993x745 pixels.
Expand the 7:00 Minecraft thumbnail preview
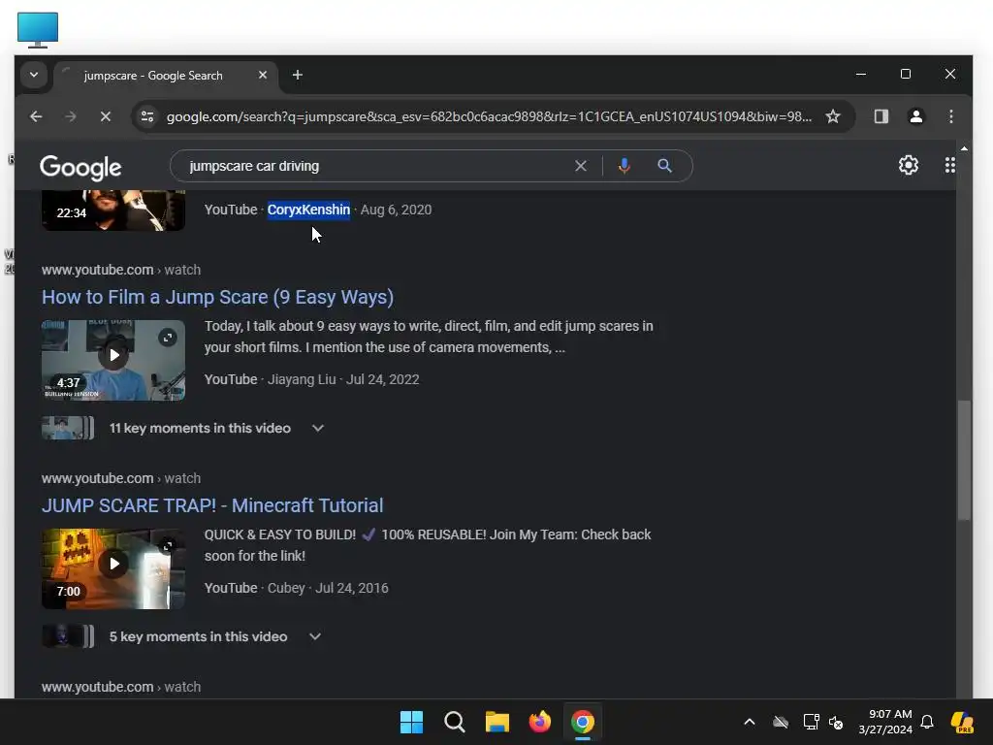point(167,546)
